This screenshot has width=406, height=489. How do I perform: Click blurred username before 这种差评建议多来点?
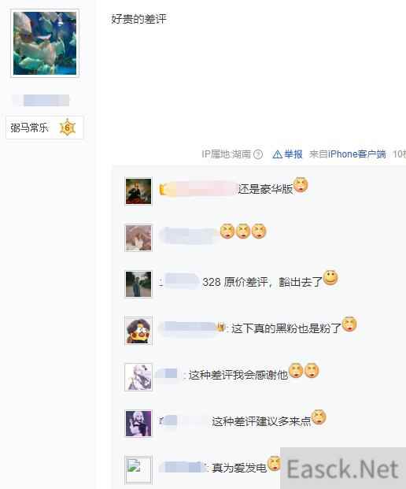pos(183,421)
